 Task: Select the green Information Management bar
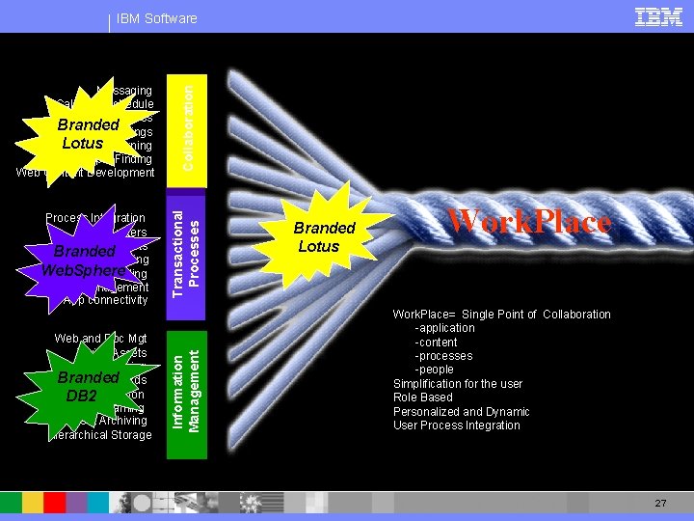pyautogui.click(x=187, y=395)
